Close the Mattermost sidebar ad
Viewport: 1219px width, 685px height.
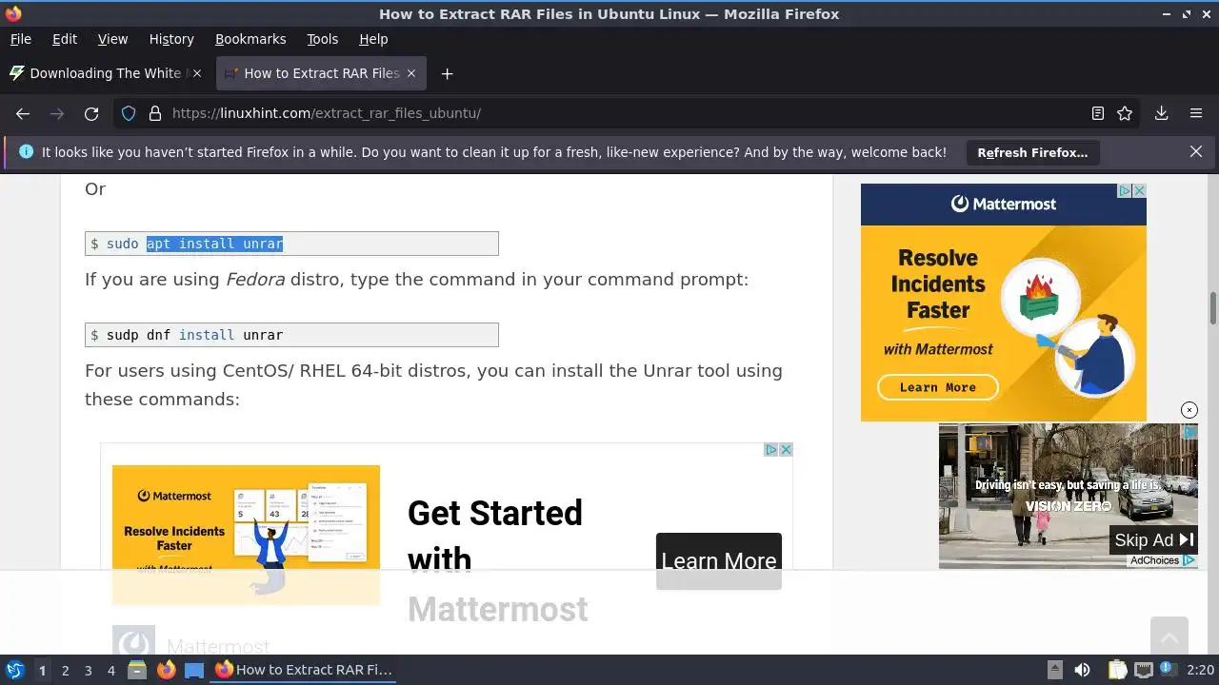click(x=1139, y=190)
